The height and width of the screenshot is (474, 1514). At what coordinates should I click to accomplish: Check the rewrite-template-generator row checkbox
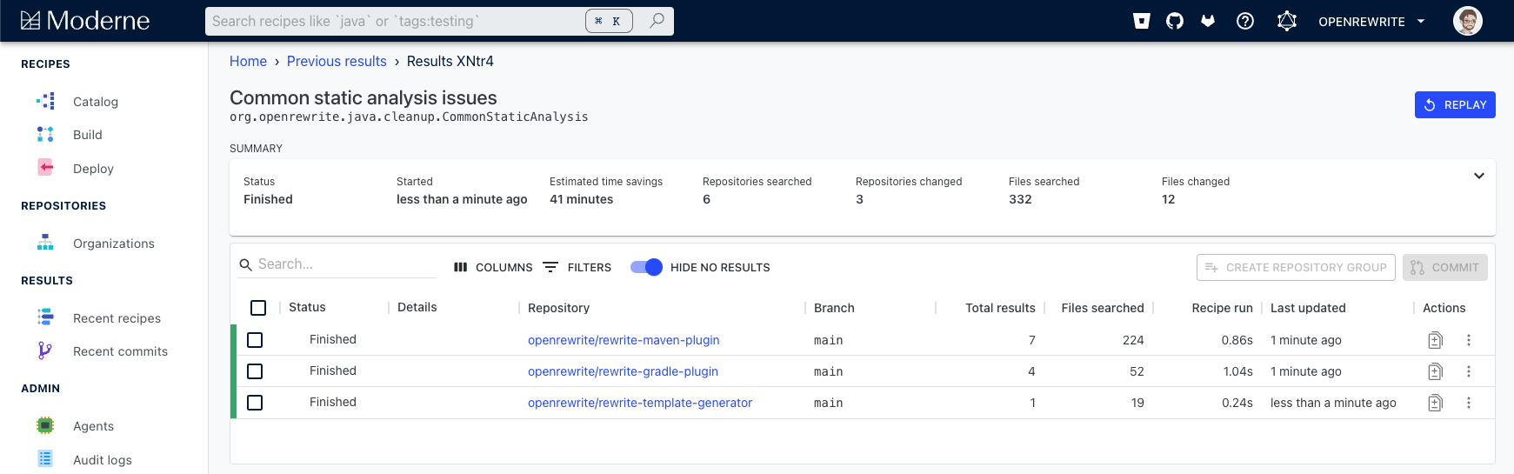point(255,403)
